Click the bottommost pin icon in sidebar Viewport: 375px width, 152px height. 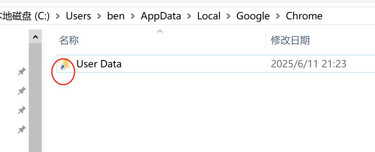click(22, 130)
